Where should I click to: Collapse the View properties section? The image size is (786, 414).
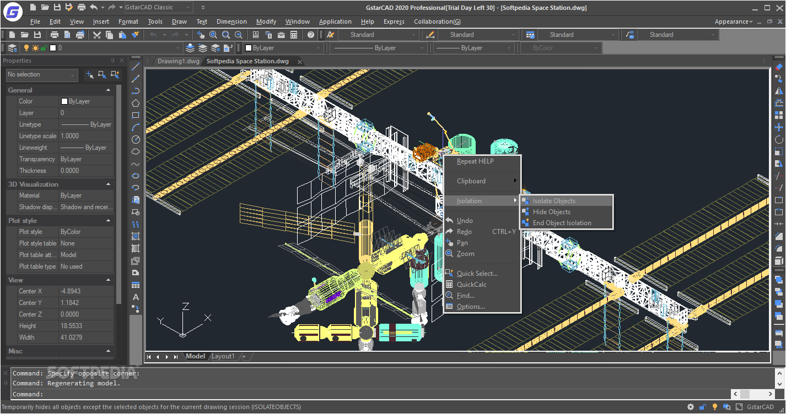(108, 280)
